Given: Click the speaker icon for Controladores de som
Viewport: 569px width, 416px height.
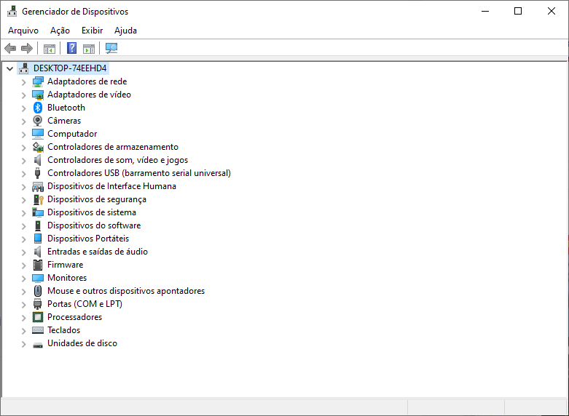Looking at the screenshot, I should 38,160.
